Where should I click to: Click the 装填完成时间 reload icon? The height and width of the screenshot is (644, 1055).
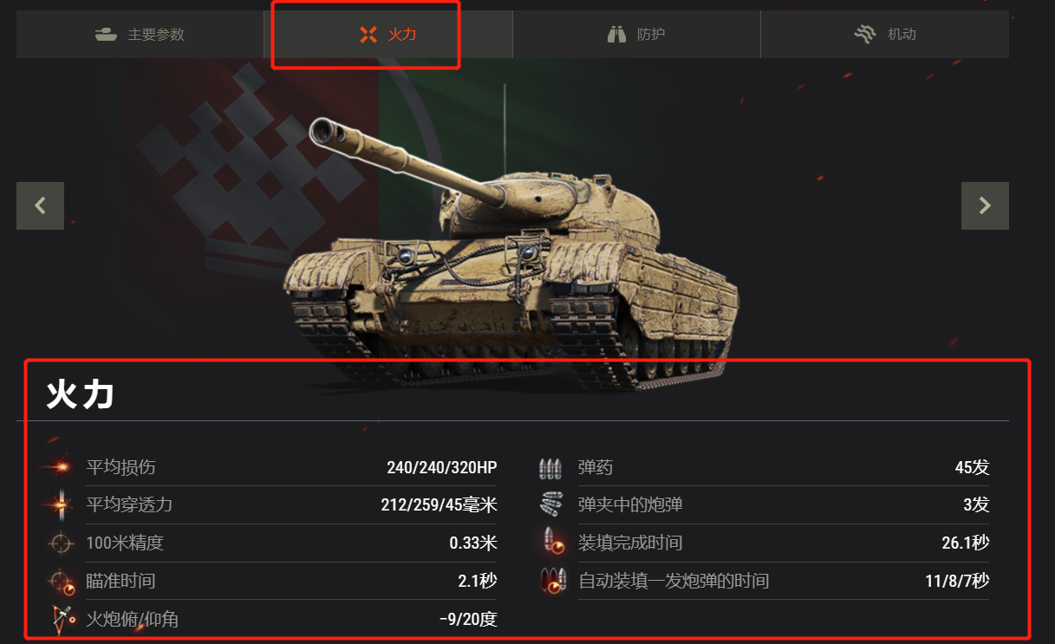[552, 543]
